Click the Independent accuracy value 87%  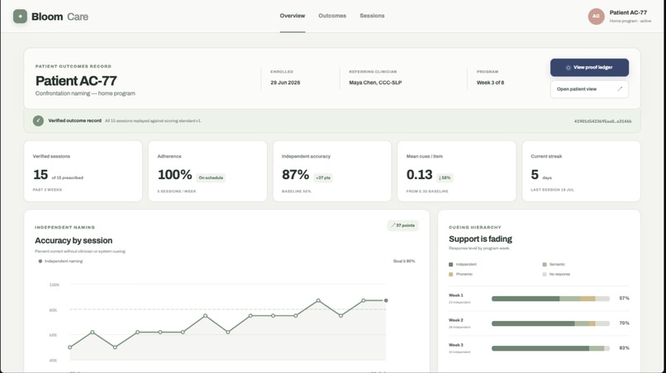pos(295,174)
